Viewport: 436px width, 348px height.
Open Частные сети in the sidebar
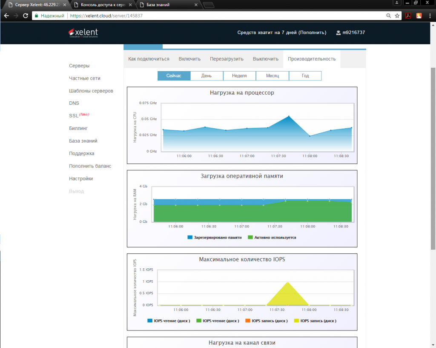click(85, 78)
